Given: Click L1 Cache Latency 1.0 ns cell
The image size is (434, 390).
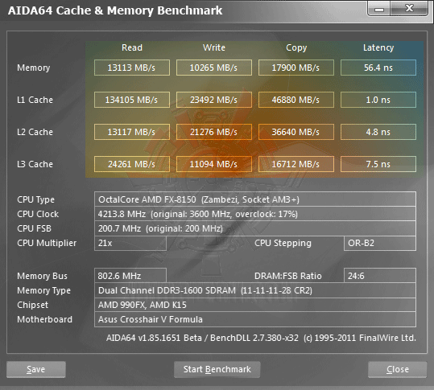Looking at the screenshot, I should pyautogui.click(x=378, y=100).
